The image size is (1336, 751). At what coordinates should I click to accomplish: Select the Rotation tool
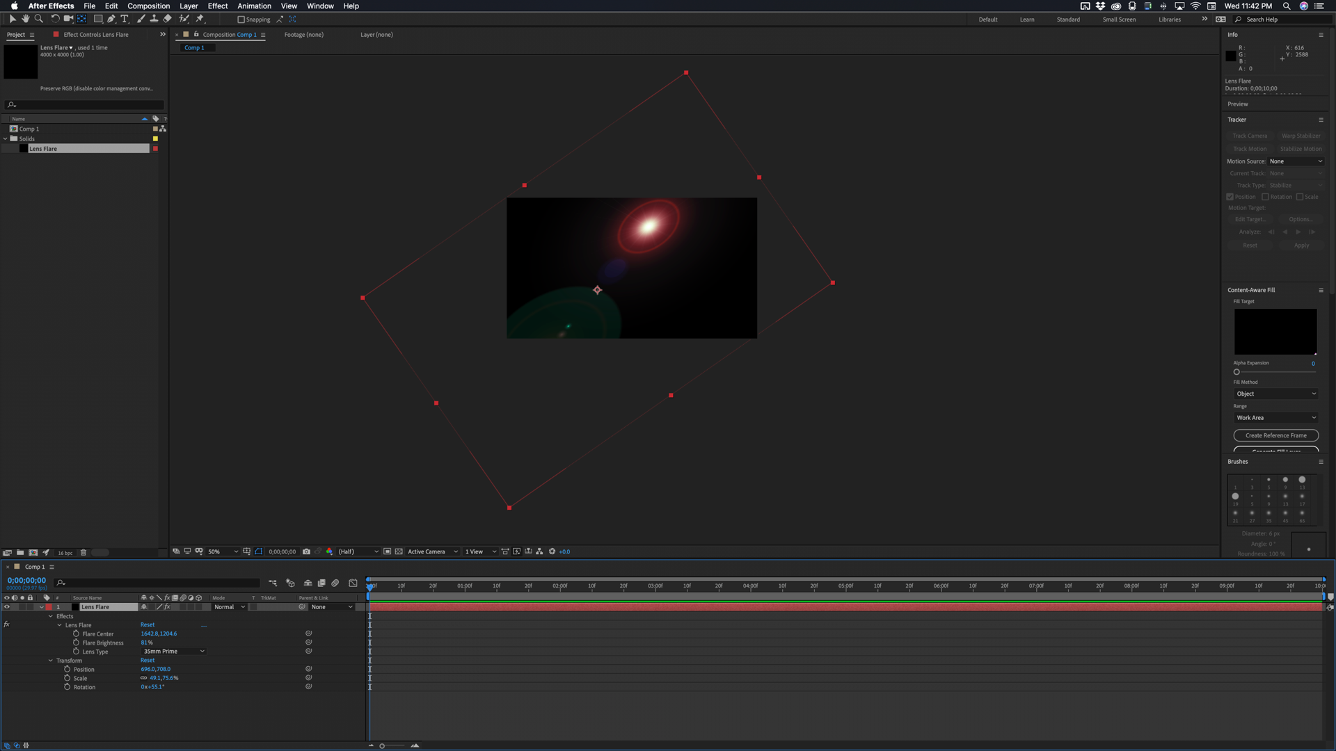(x=55, y=19)
